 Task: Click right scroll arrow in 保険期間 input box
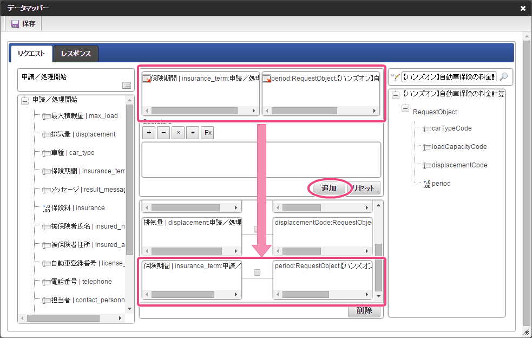pyautogui.click(x=253, y=110)
